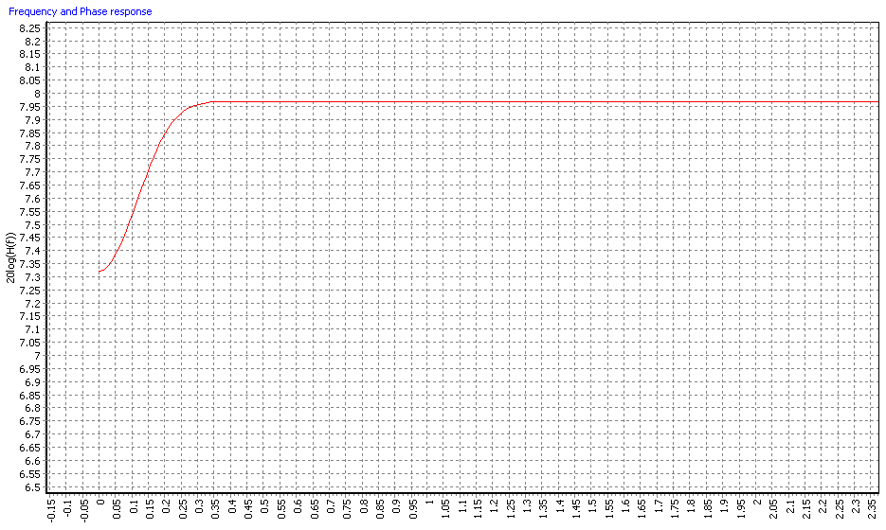
Task: Click the x-axis tick label "1"
Action: coord(429,501)
